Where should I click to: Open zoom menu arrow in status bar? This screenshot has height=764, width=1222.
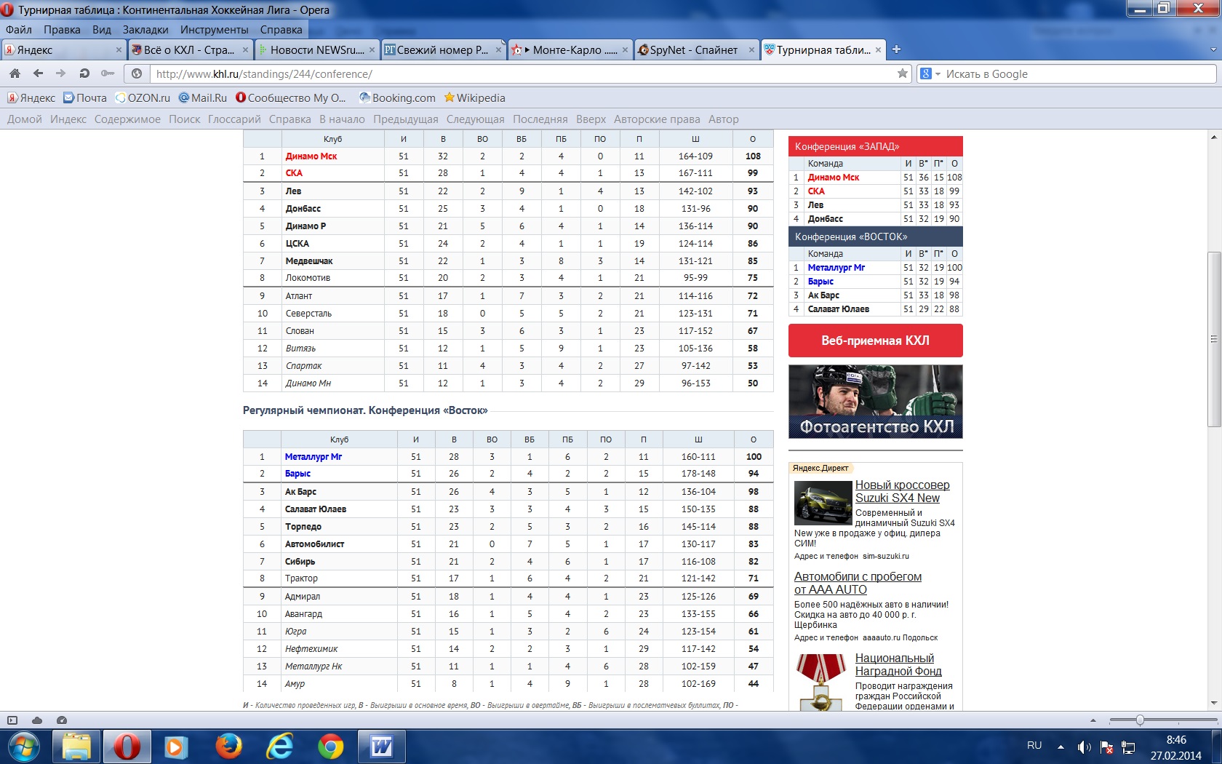(1093, 720)
